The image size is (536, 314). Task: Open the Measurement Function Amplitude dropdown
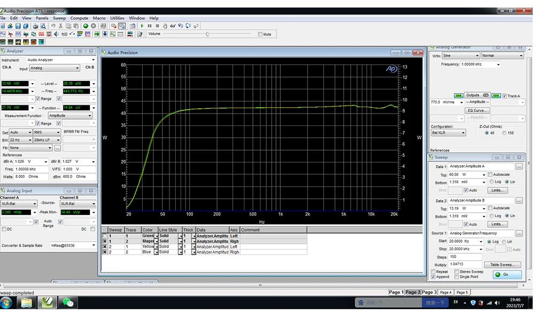tap(70, 116)
